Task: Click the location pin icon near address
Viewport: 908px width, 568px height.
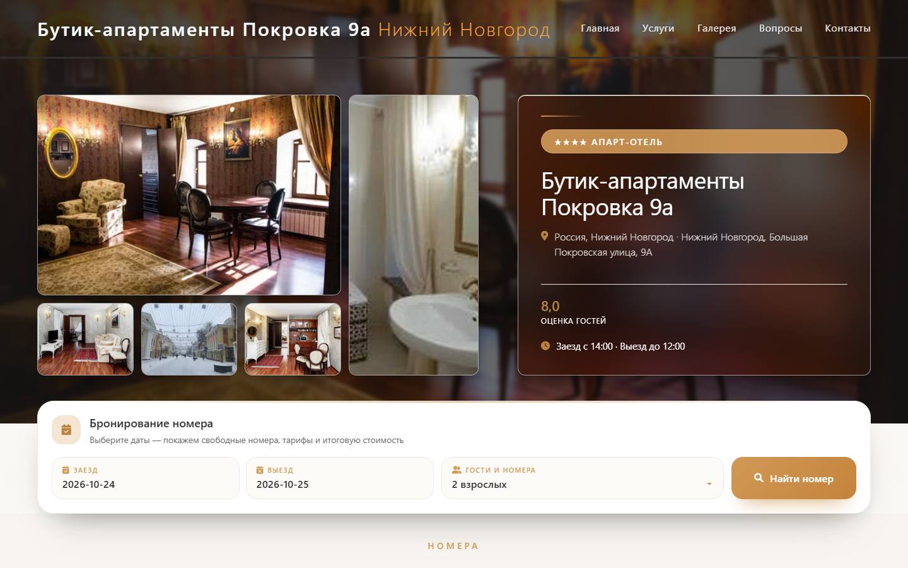Action: [x=545, y=236]
